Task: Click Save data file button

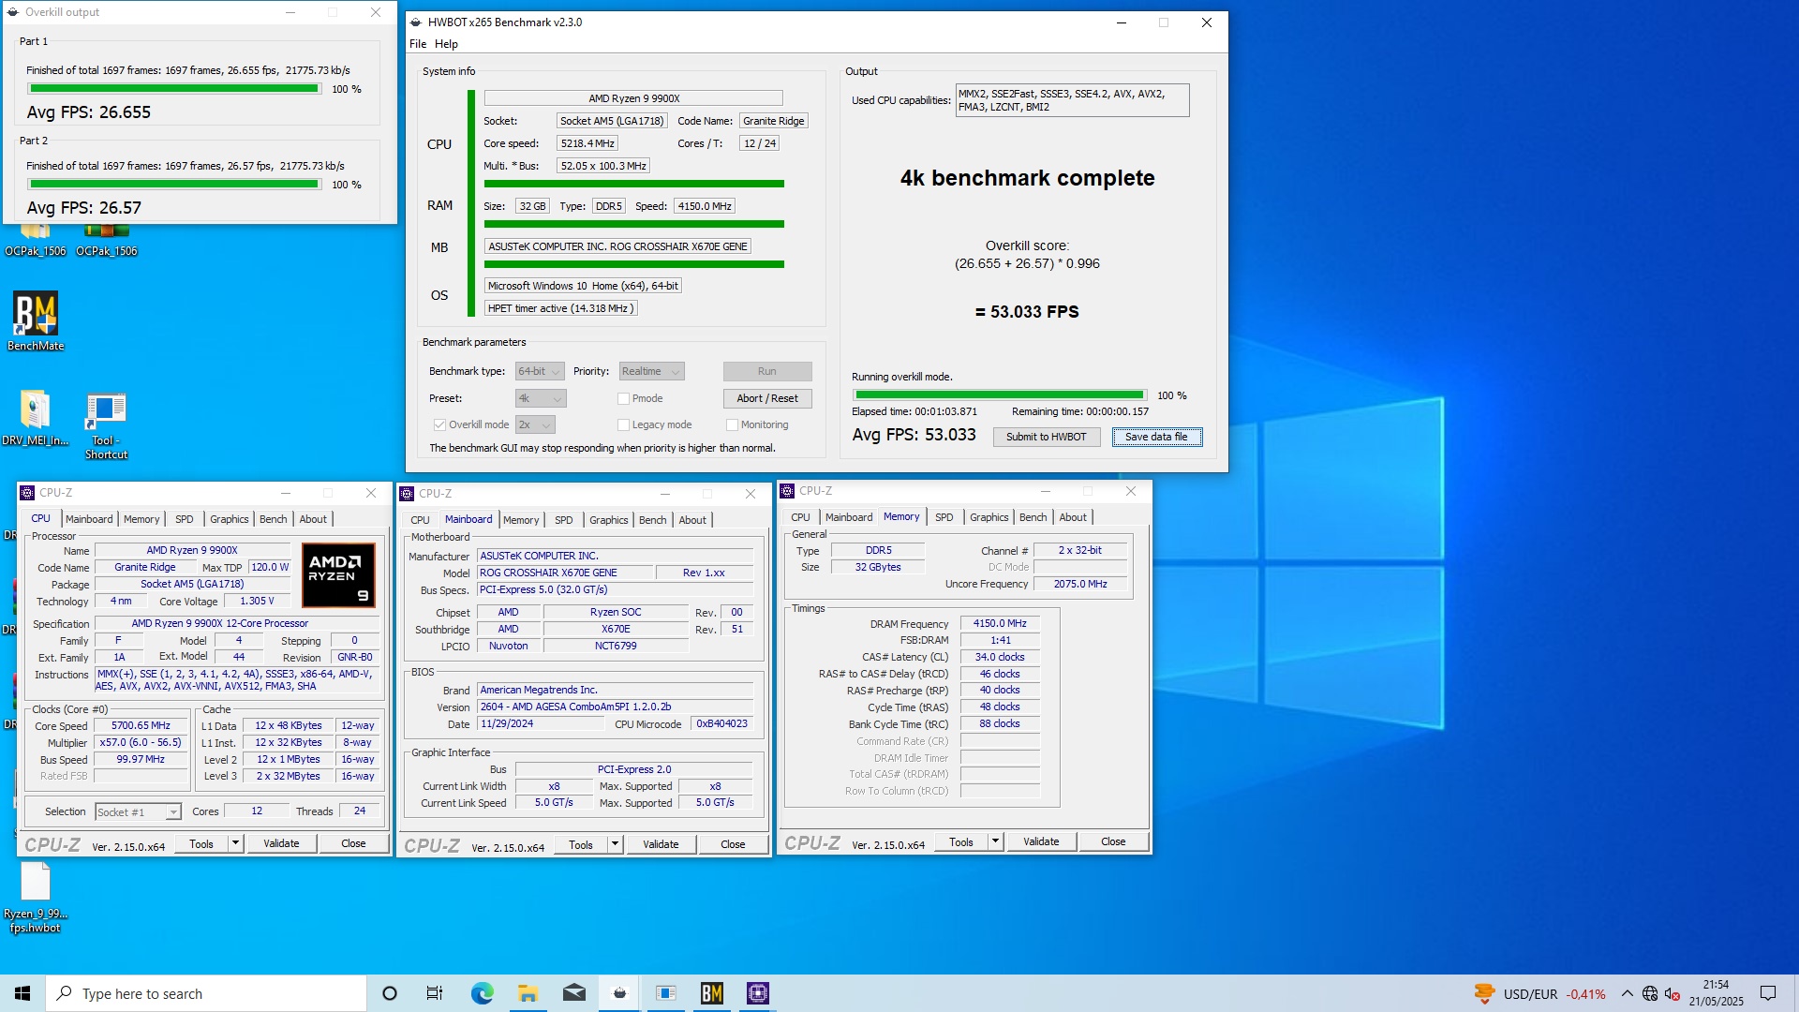Action: coord(1156,437)
